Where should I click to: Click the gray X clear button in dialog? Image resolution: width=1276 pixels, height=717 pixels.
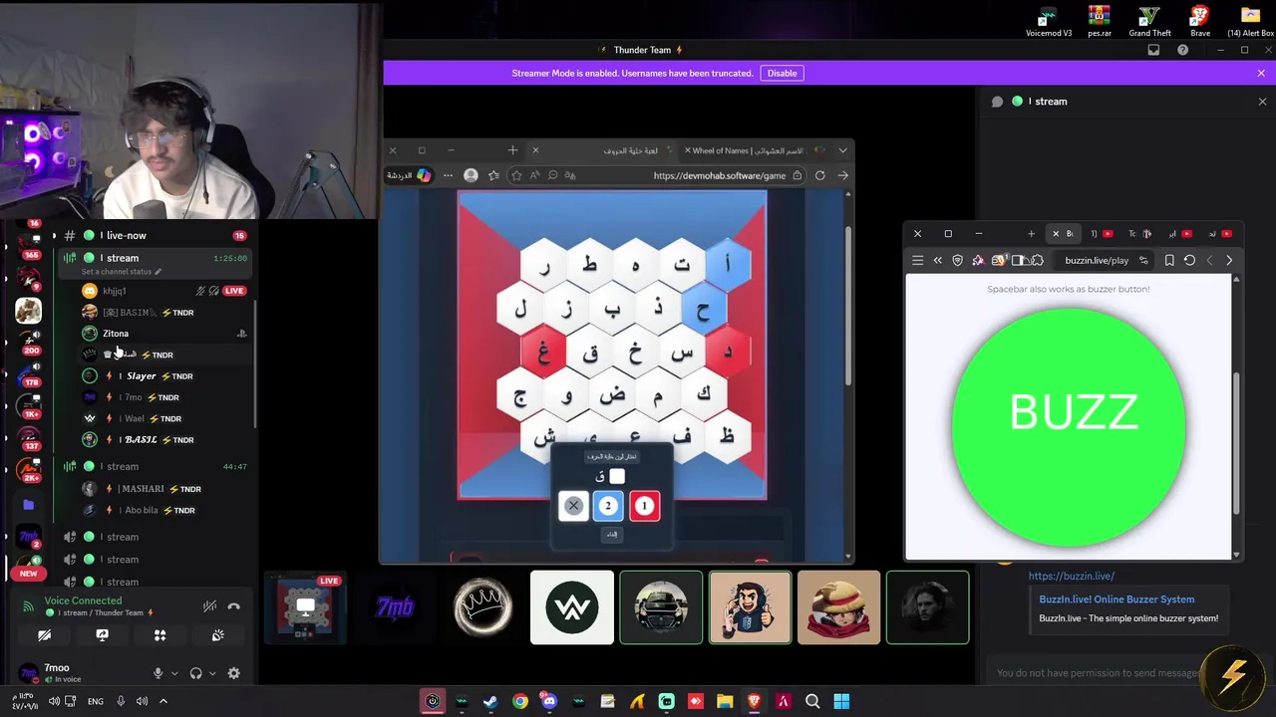pyautogui.click(x=573, y=506)
